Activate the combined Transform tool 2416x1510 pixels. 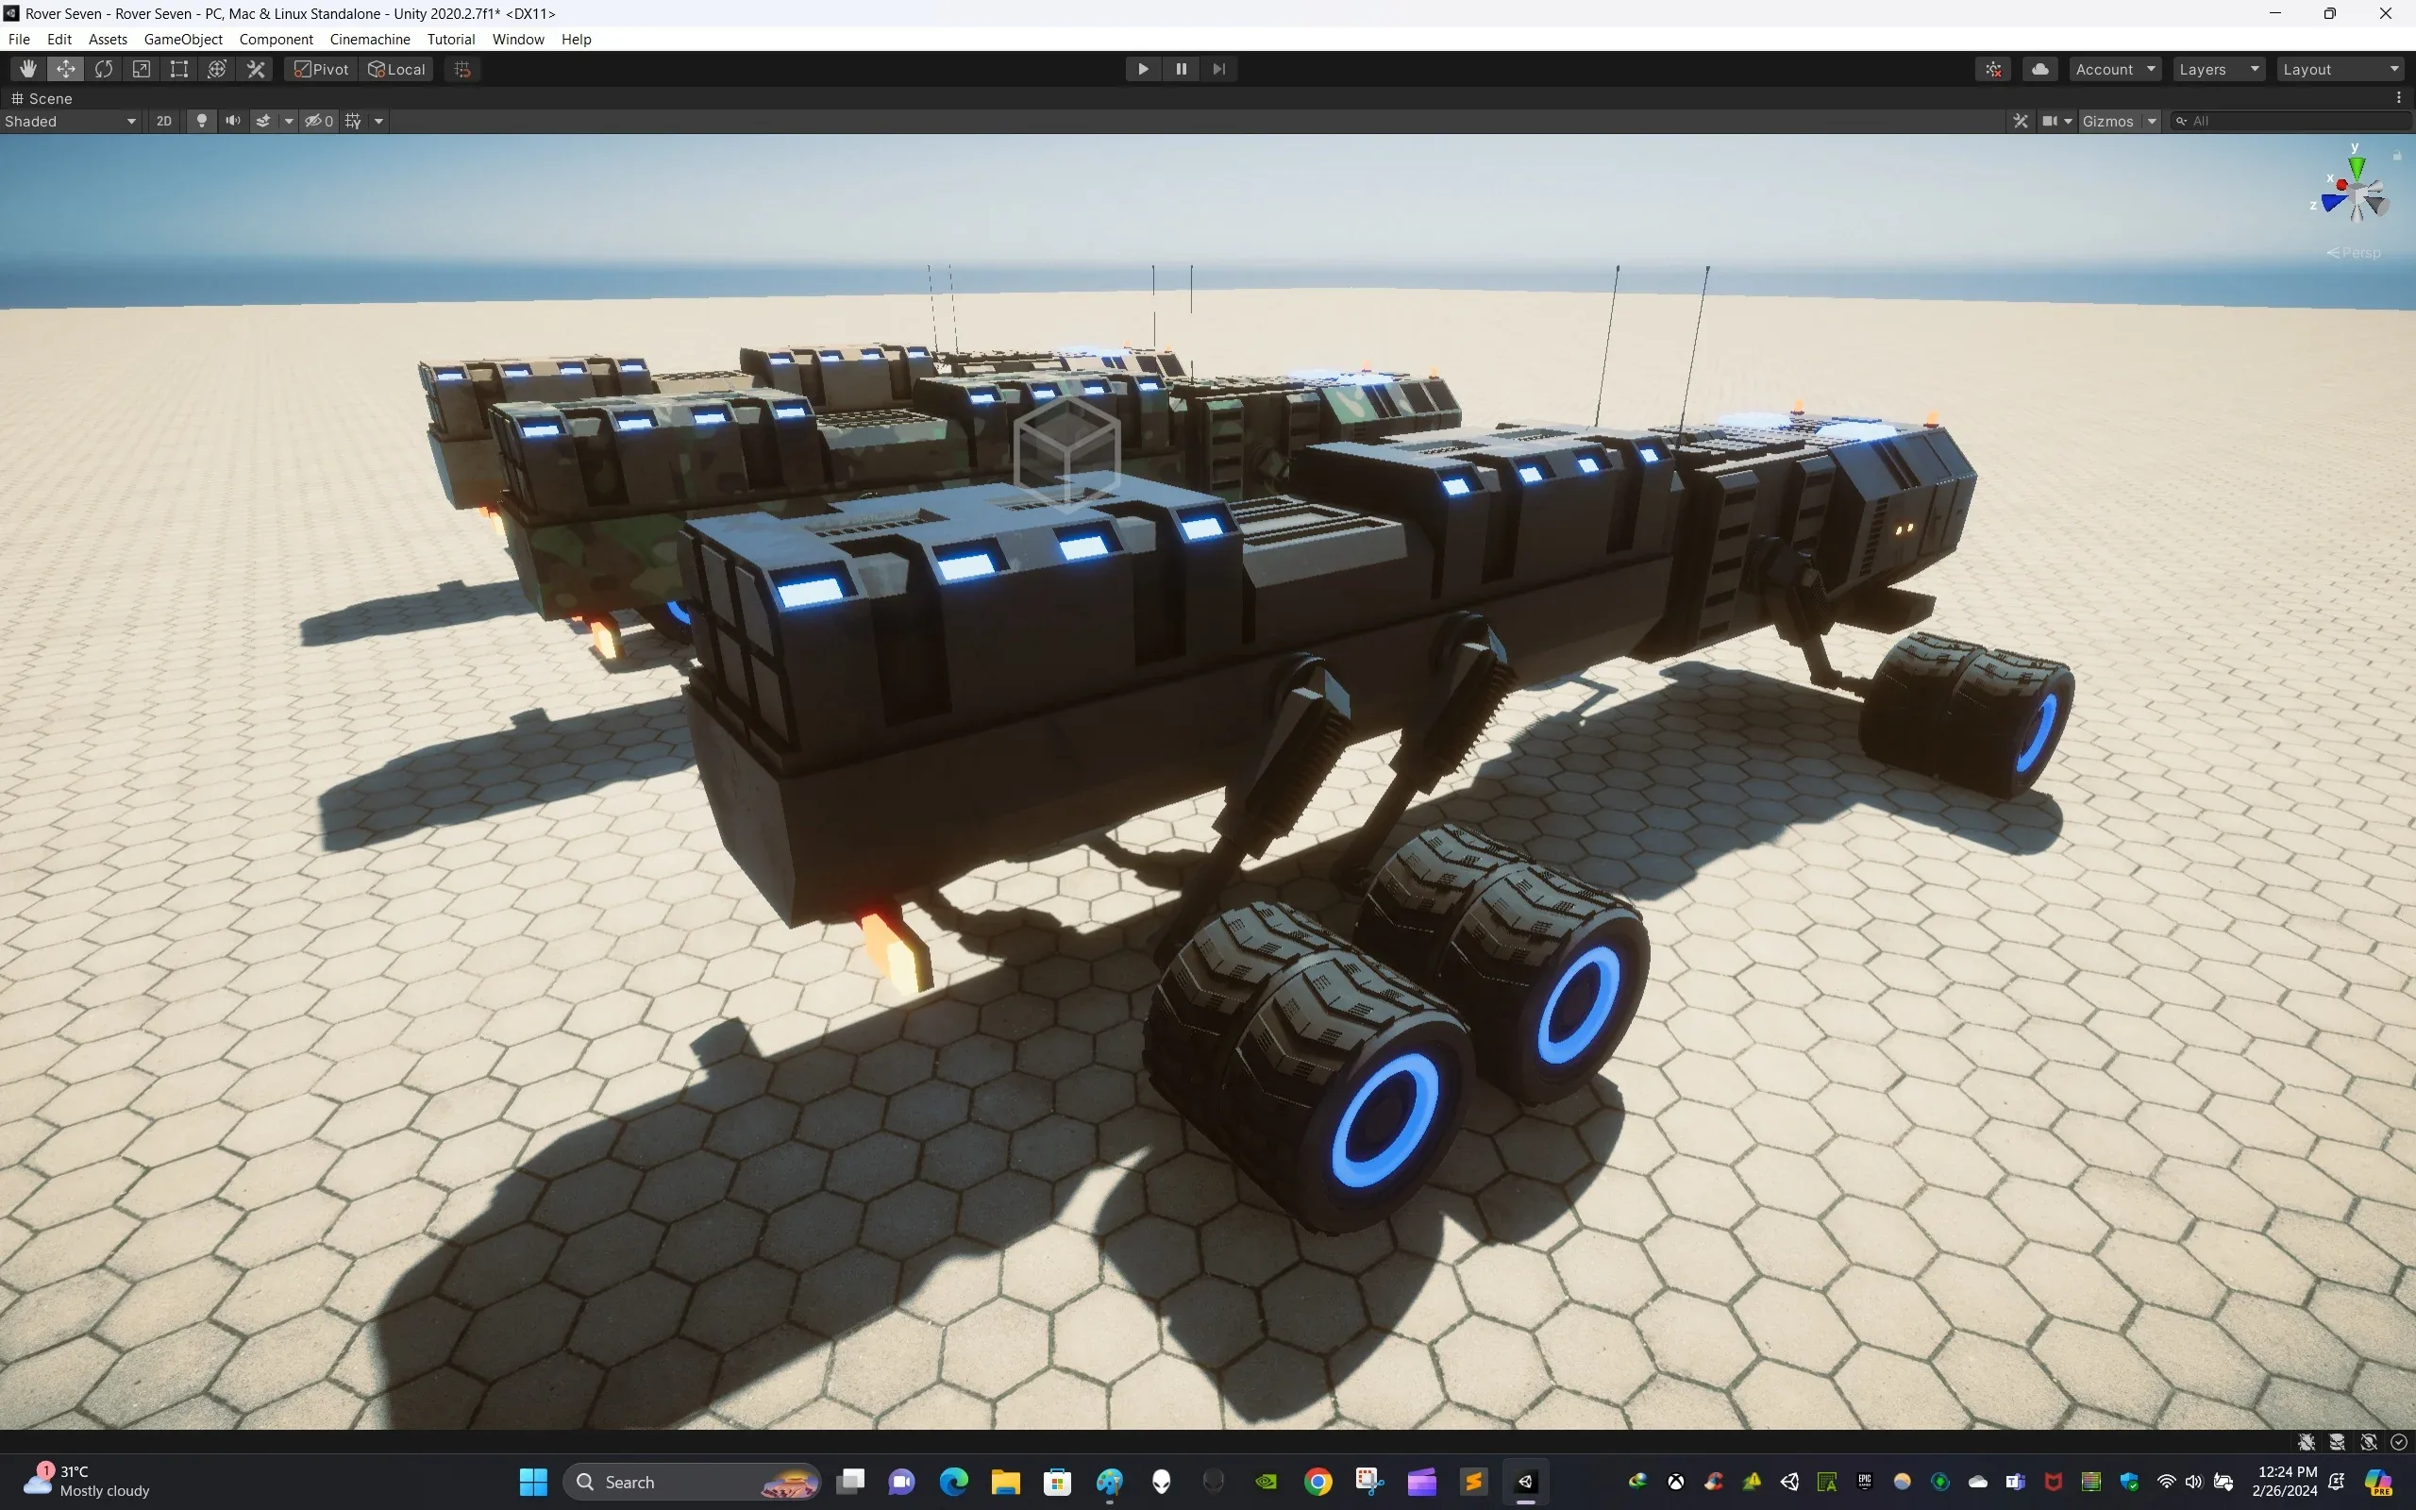pos(217,69)
